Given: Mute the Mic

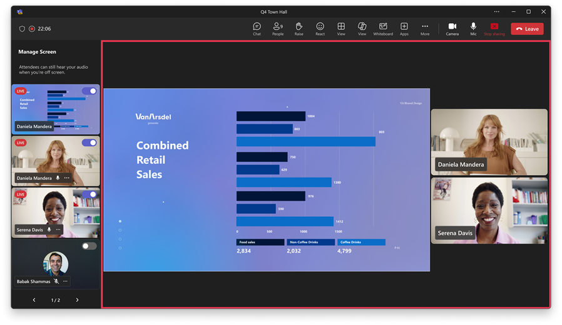Looking at the screenshot, I should [473, 29].
